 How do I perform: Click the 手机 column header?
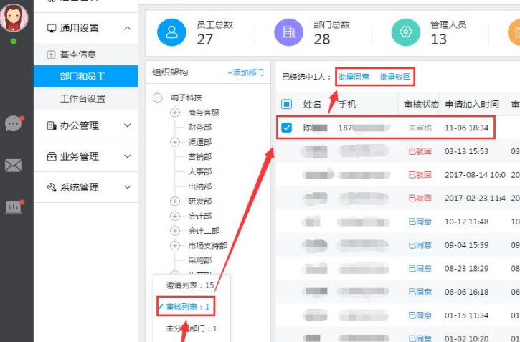[347, 105]
